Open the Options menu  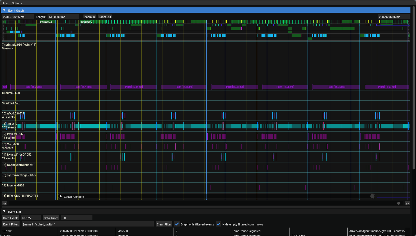coord(17,3)
